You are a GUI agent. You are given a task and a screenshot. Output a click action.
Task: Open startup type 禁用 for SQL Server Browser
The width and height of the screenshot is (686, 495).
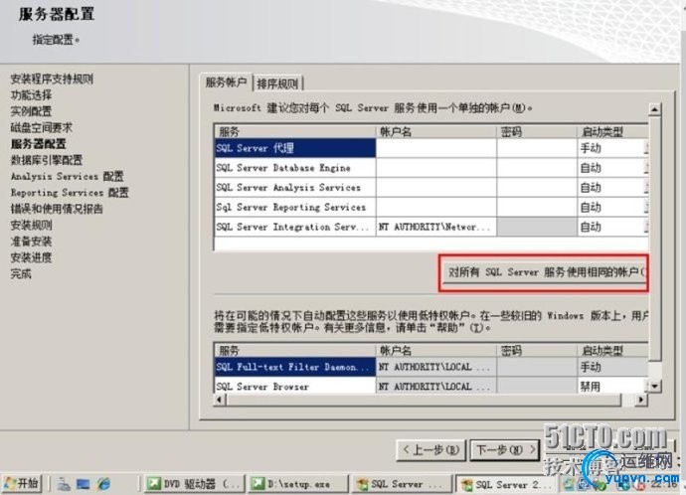(x=612, y=386)
